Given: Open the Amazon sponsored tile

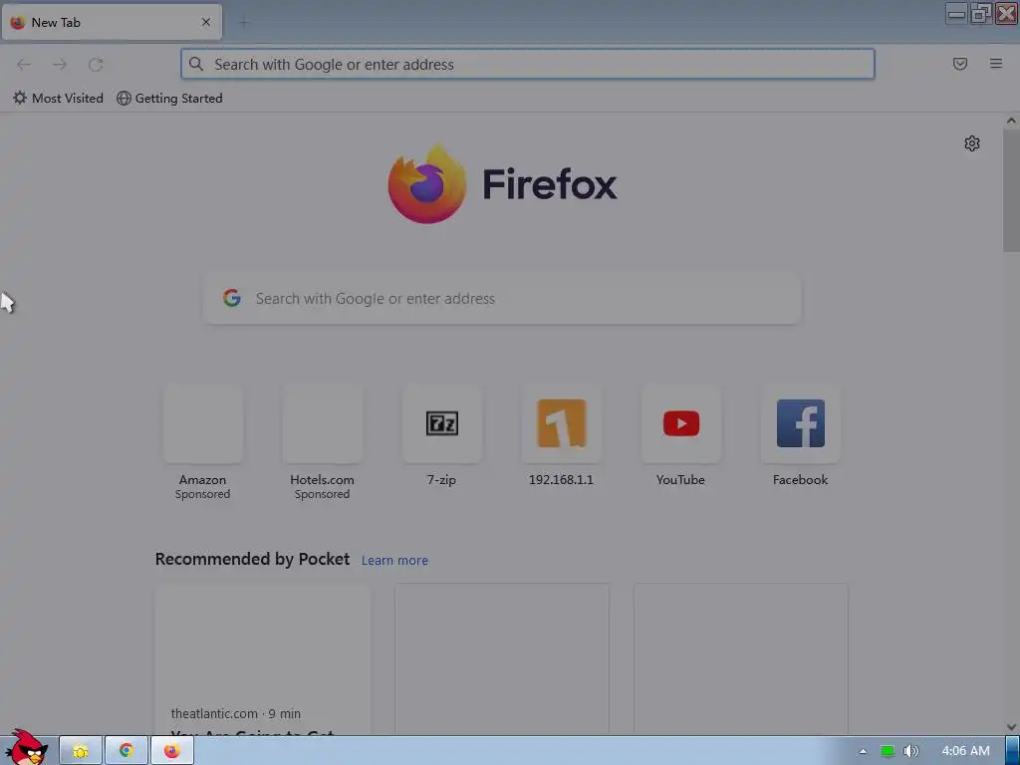Looking at the screenshot, I should 203,423.
